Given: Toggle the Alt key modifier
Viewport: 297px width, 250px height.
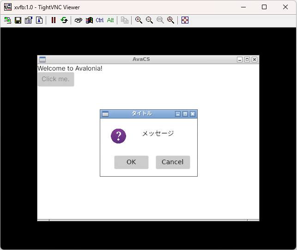Looking at the screenshot, I should 110,20.
